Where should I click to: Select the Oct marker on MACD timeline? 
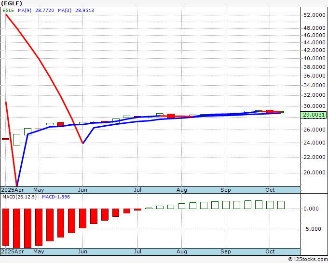click(x=270, y=251)
